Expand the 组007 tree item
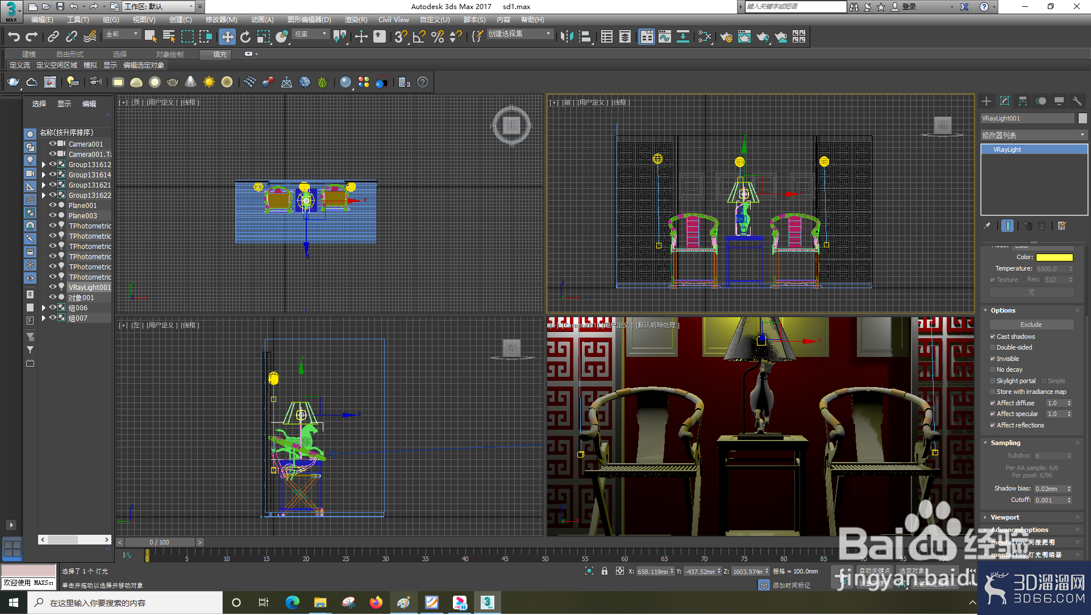This screenshot has width=1091, height=615. (43, 318)
